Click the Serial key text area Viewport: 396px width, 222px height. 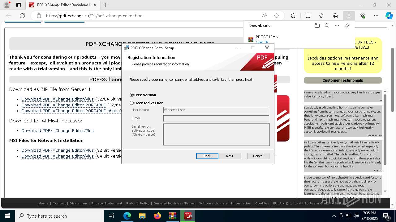216,134
